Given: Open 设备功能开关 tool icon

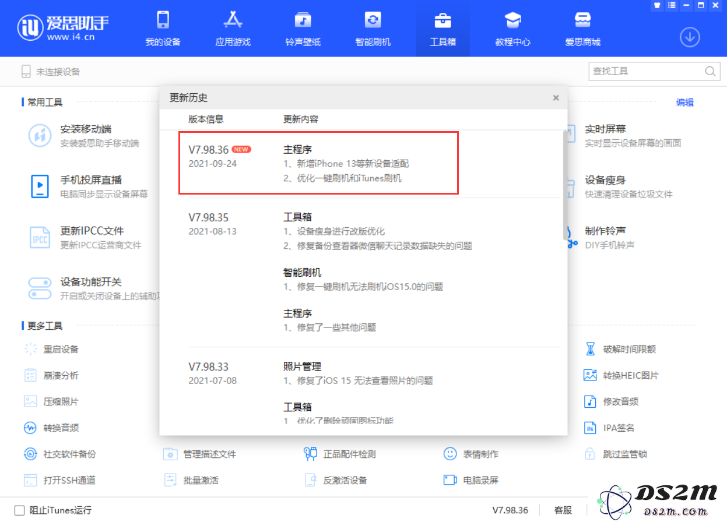Looking at the screenshot, I should click(40, 288).
